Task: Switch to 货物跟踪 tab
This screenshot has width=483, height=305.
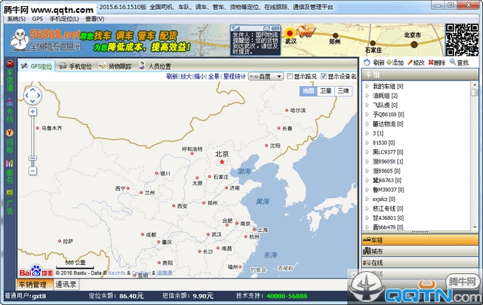Action: click(115, 66)
